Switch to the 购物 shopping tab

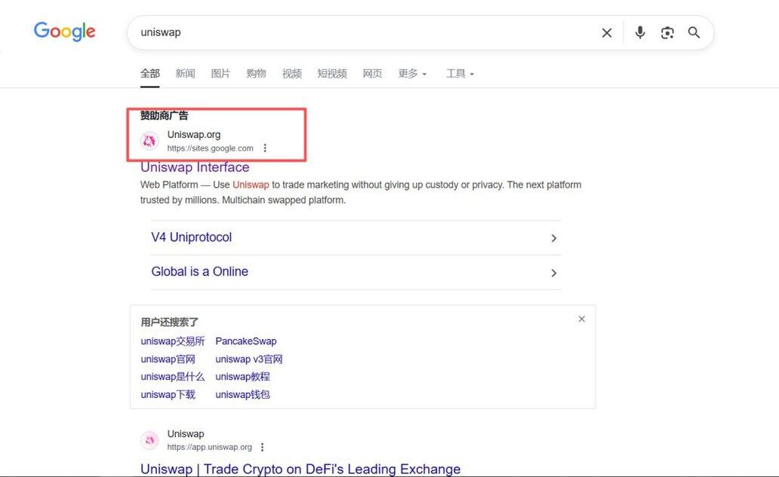click(257, 73)
